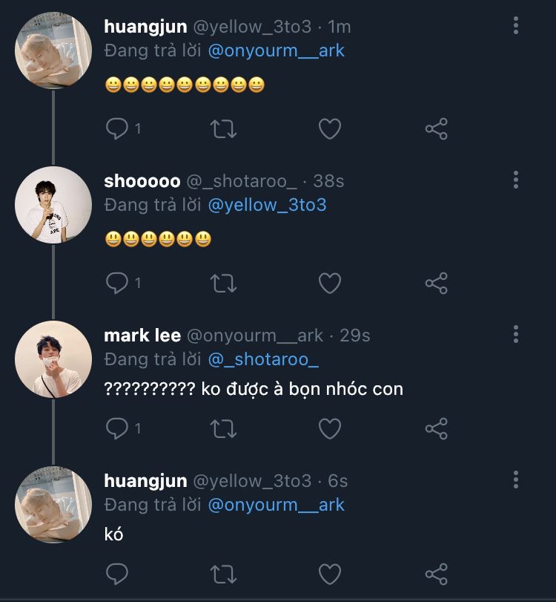556x602 pixels.
Task: Reply to huangjun's "kó" tweet
Action: [x=117, y=574]
